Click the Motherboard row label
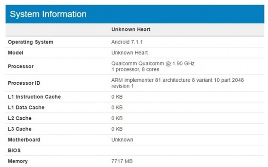268x167 pixels. coord(24,140)
